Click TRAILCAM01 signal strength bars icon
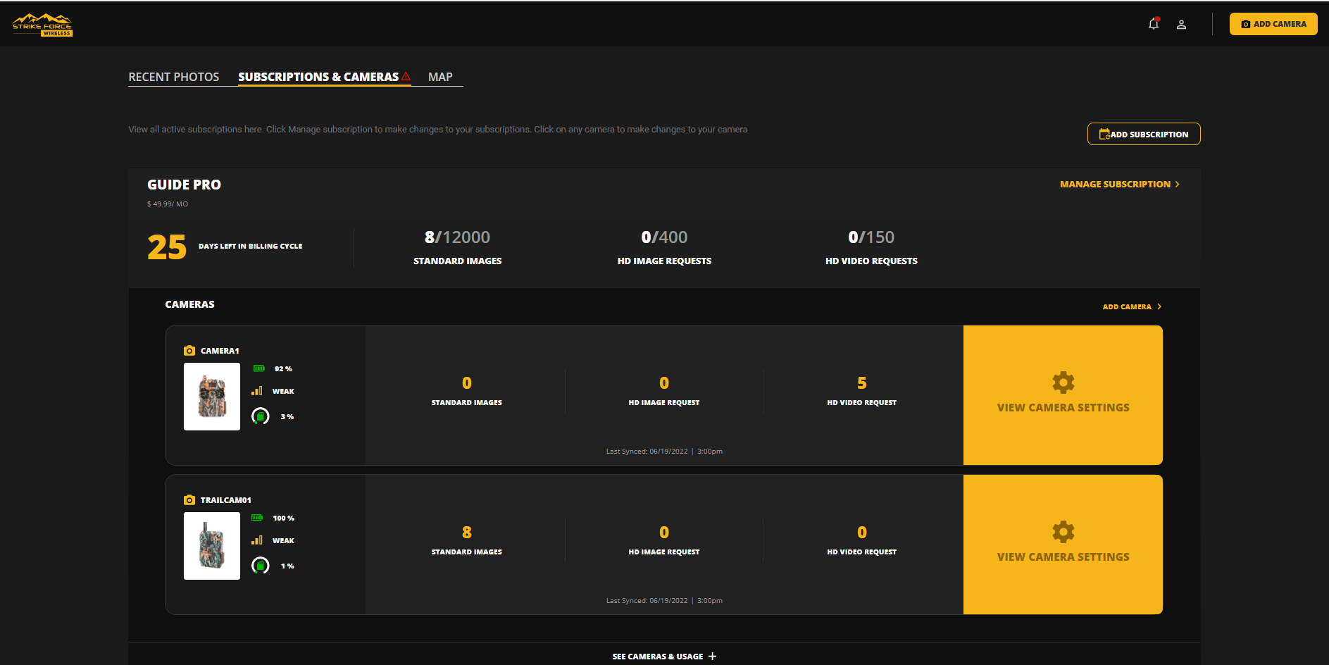The image size is (1329, 665). pyautogui.click(x=257, y=540)
